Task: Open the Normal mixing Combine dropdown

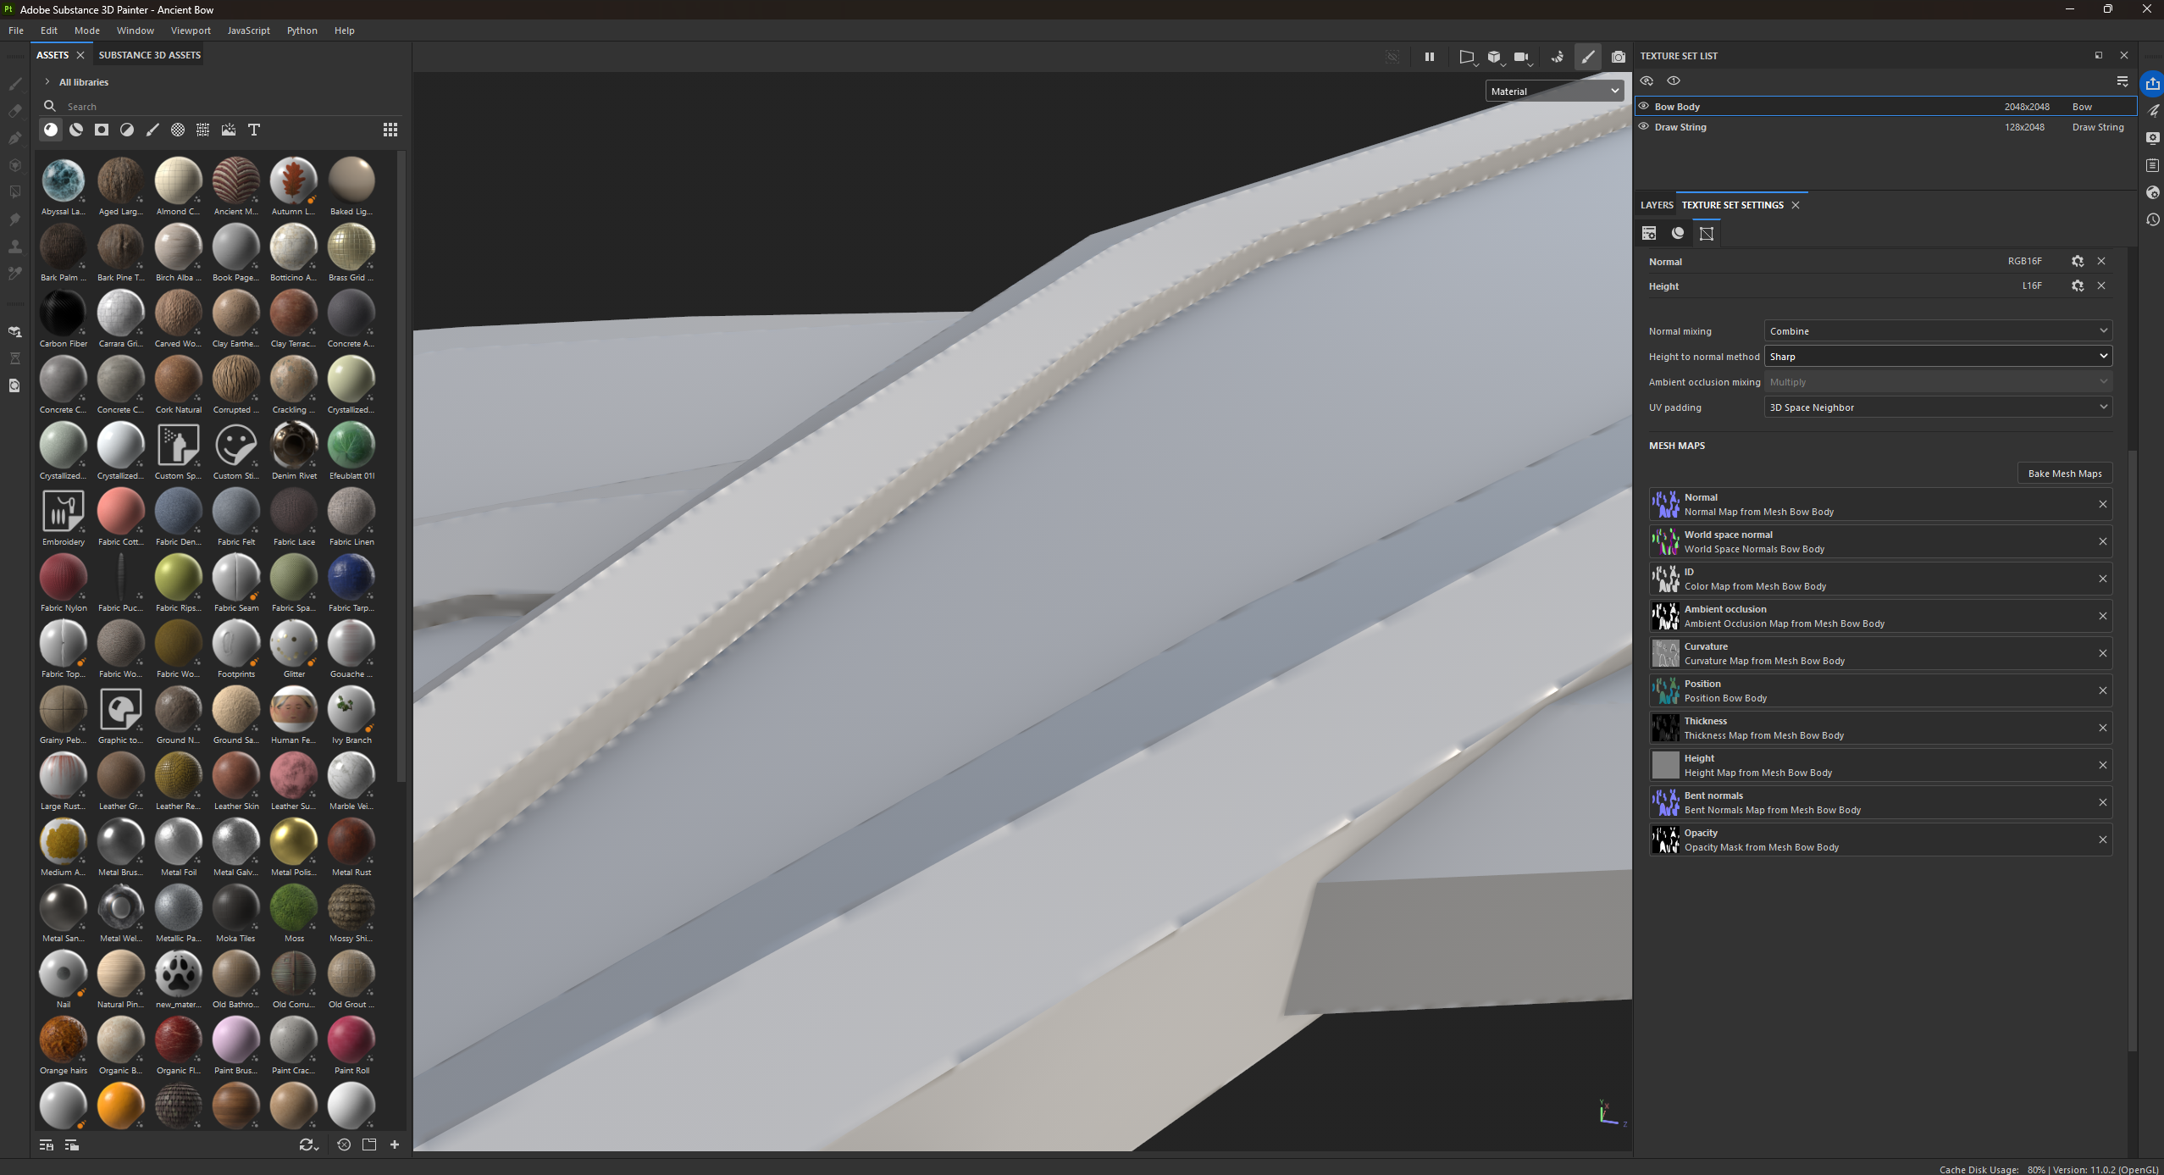Action: pyautogui.click(x=1938, y=331)
